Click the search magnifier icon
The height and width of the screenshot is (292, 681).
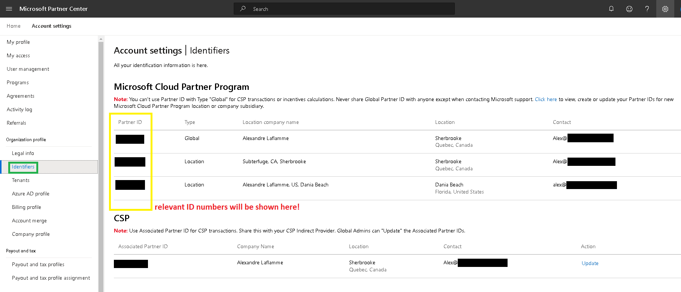(243, 9)
